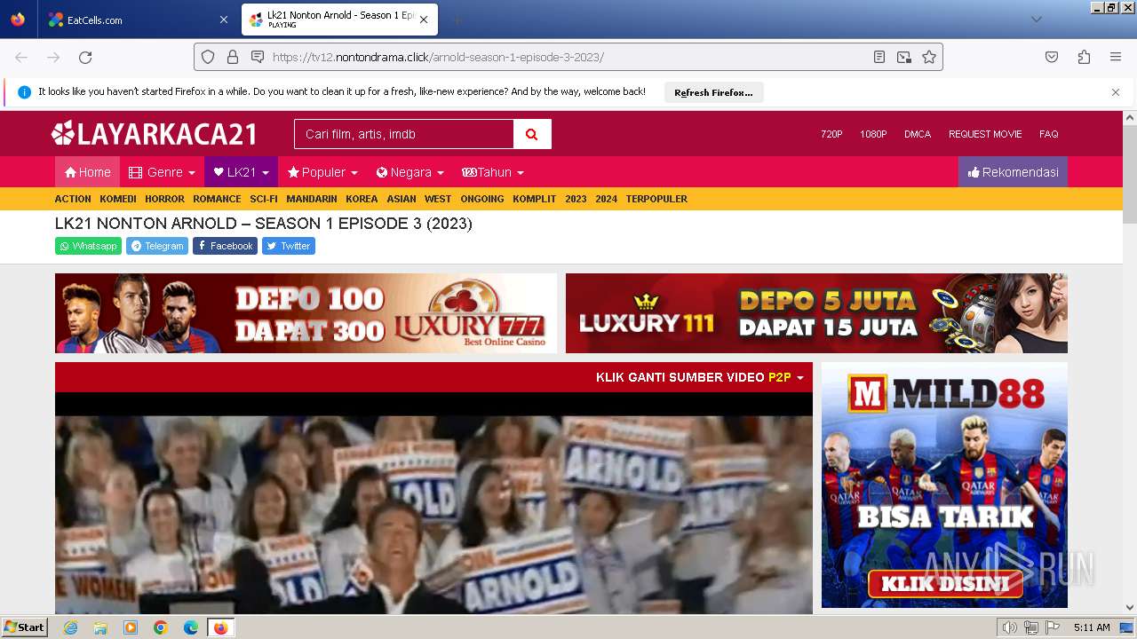The height and width of the screenshot is (639, 1137).
Task: Open the Windows Start button
Action: click(x=25, y=627)
